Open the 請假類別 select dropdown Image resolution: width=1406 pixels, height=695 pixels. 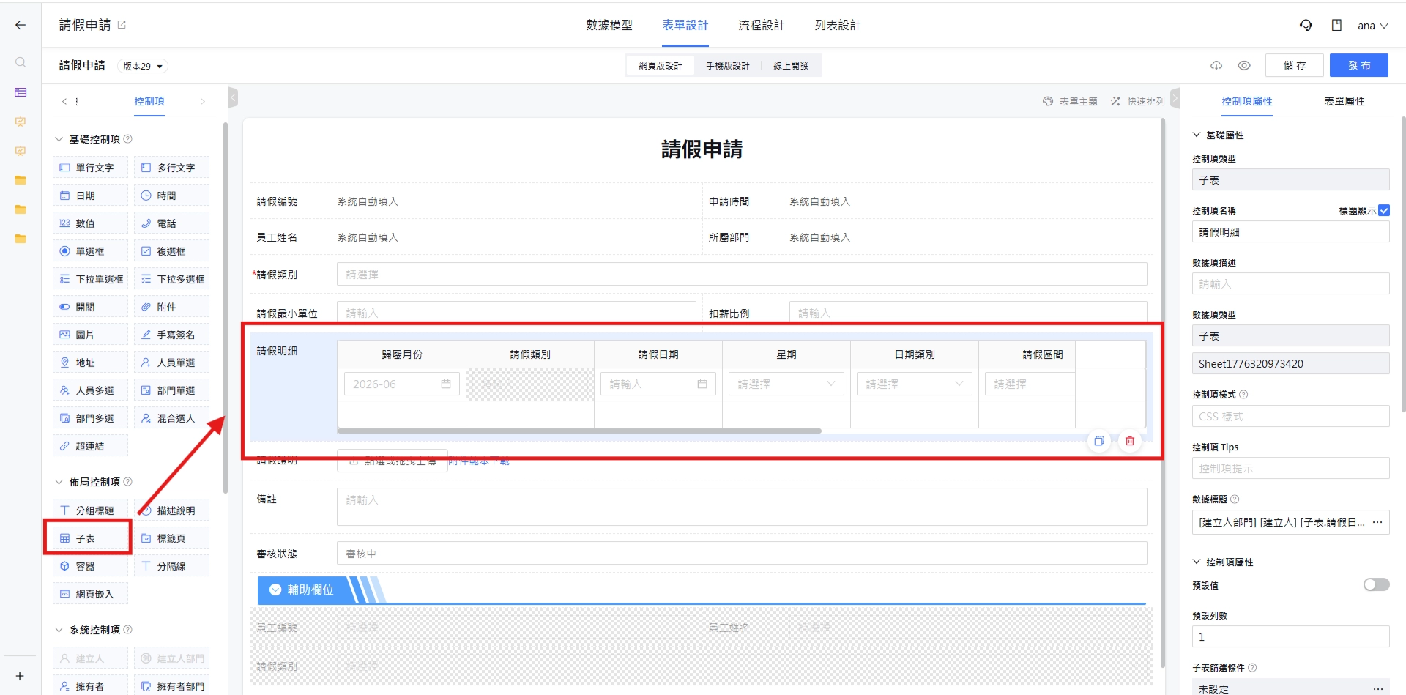click(742, 274)
